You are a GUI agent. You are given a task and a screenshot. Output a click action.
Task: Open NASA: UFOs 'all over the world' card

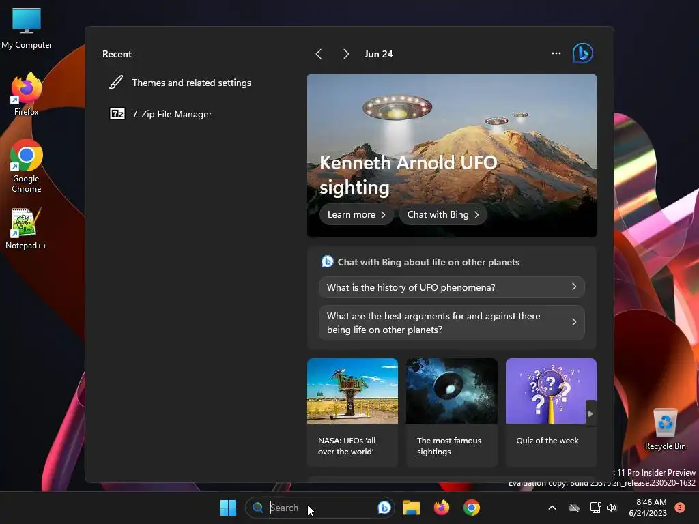[352, 412]
